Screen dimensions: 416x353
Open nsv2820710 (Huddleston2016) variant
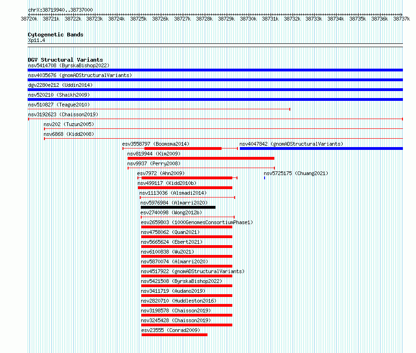[x=179, y=301]
